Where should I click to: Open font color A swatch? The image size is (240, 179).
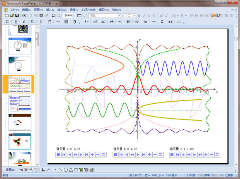click(x=182, y=16)
